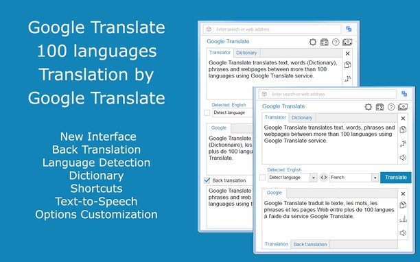Focus the front window address bar field
This screenshot has height=262, width=420.
327,94
